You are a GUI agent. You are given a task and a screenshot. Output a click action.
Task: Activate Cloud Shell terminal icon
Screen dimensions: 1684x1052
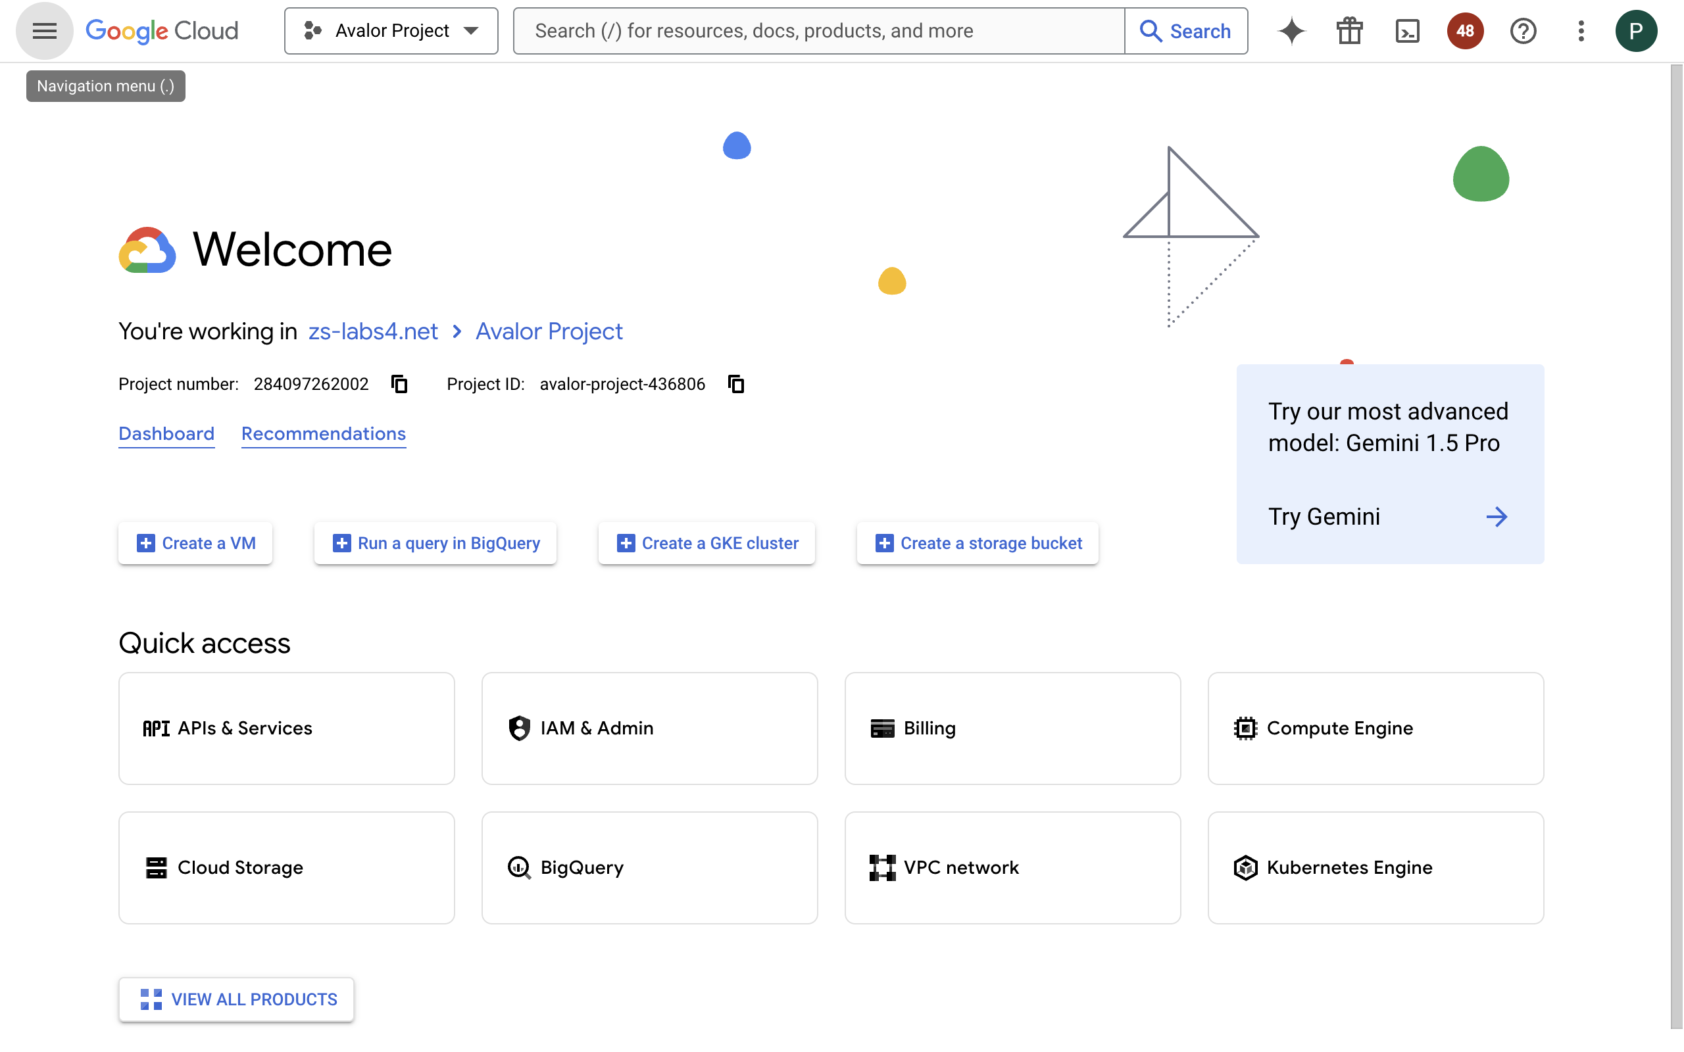coord(1407,31)
